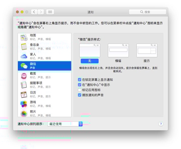The width and height of the screenshot is (181, 149).
Task: Open the 最近使用 sort order dropdown
Action: [x=65, y=124]
